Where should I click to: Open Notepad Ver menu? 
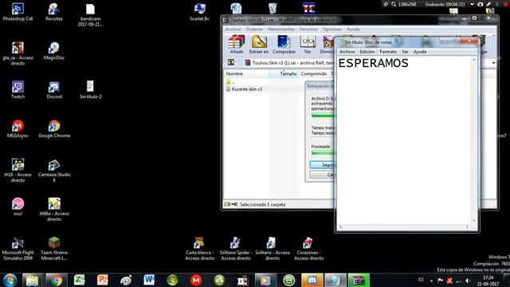point(405,52)
